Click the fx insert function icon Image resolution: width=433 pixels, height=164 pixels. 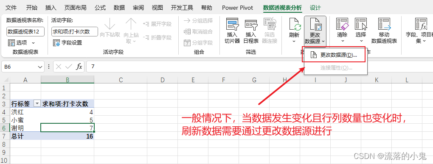(x=79, y=67)
